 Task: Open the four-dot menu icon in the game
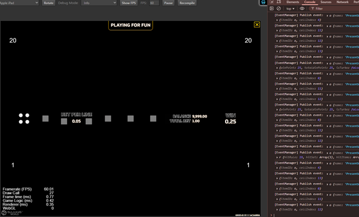tap(24, 119)
